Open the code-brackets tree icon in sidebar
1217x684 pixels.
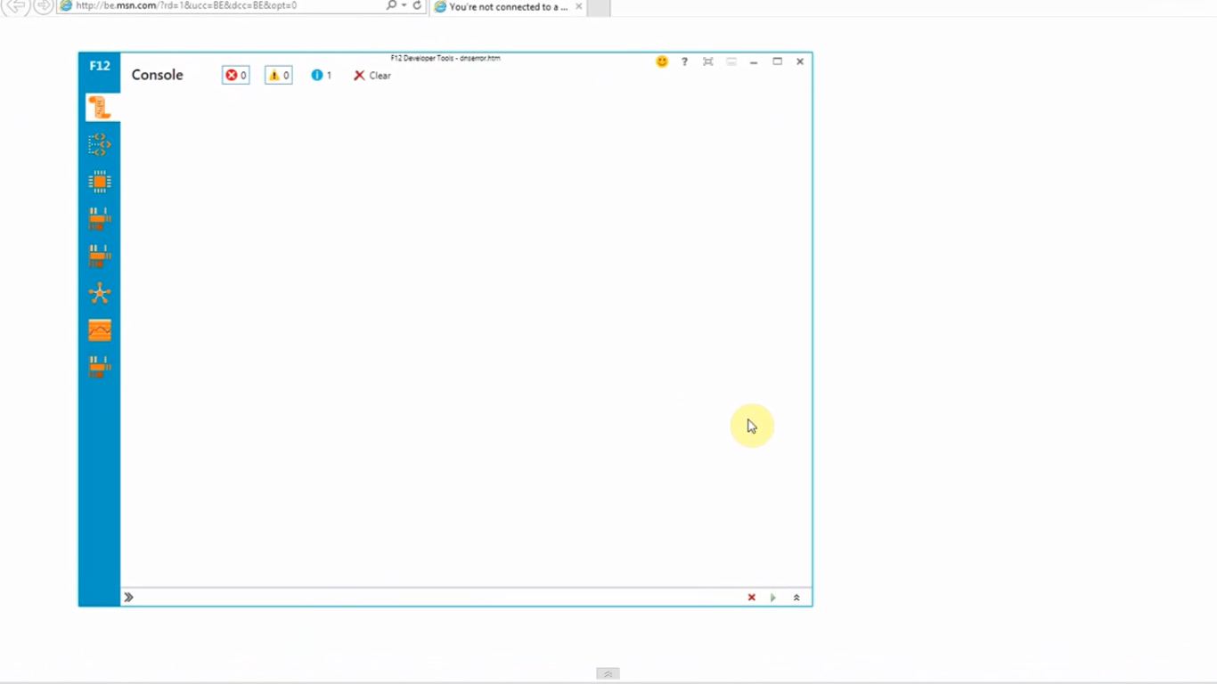99,144
